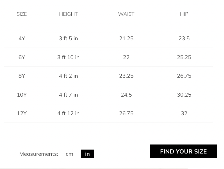224x169 pixels.
Task: Select the 8Y size row label
Action: pos(22,76)
